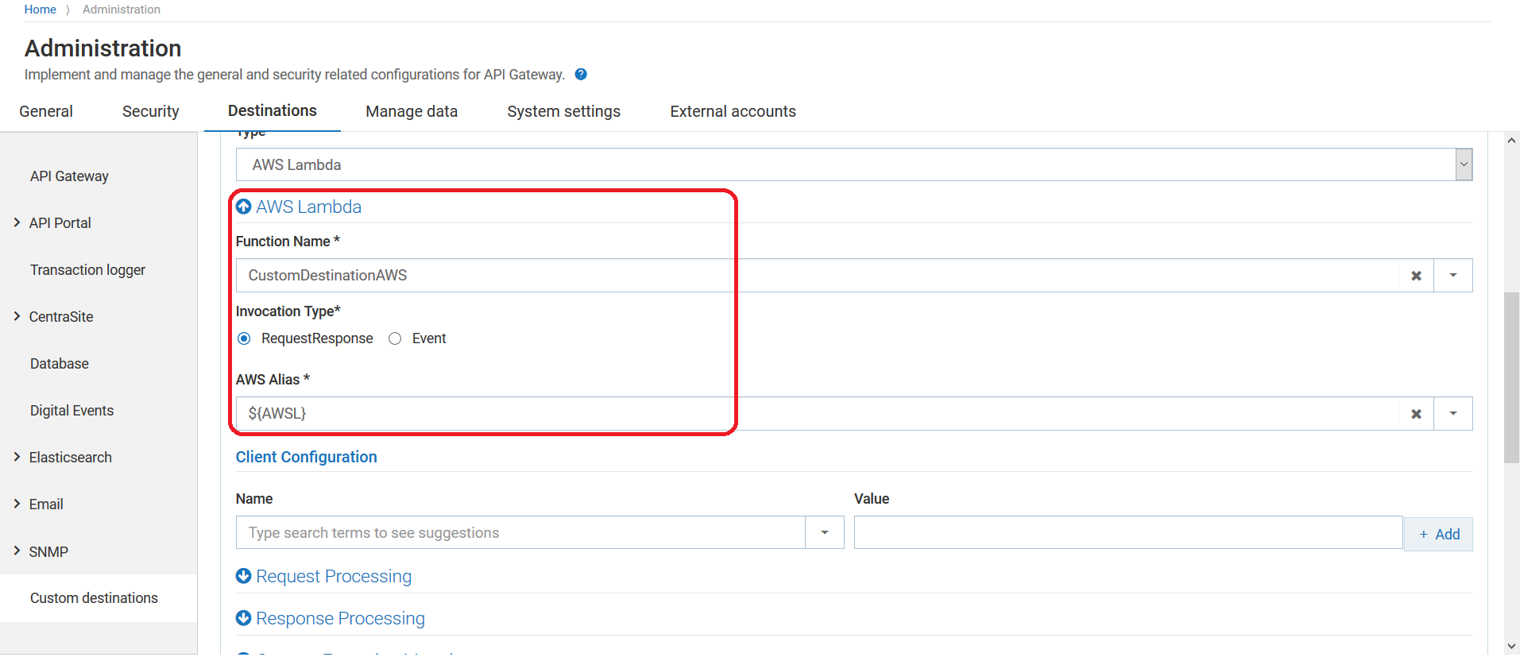Expand Request Processing arrow icon
The width and height of the screenshot is (1520, 657).
(244, 576)
